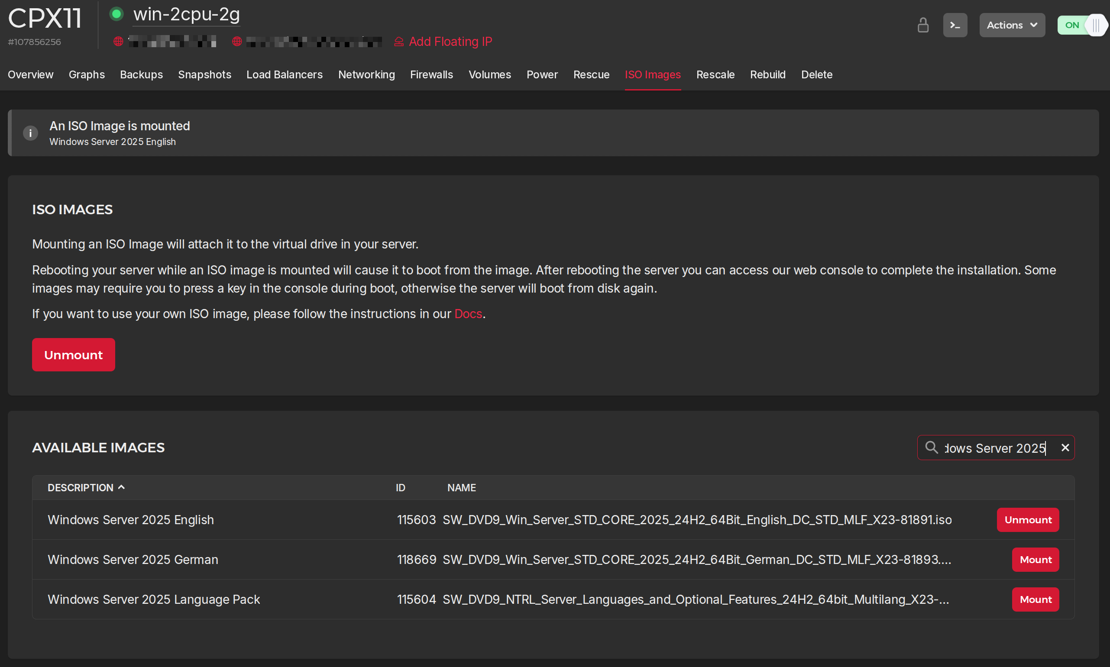Open the Actions dropdown

point(1012,25)
